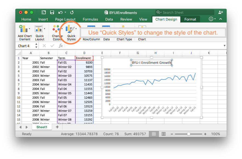Click in the Search Sheet field
Viewport: 242px width, 159px height.
185,12
